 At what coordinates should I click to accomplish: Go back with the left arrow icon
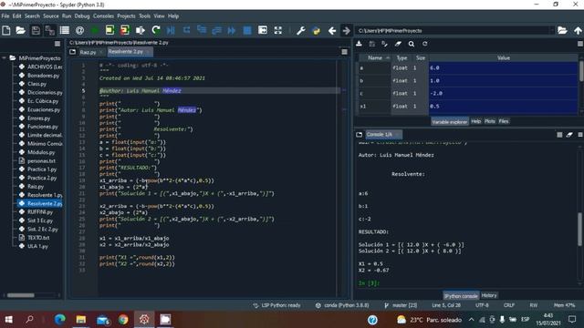click(x=332, y=30)
